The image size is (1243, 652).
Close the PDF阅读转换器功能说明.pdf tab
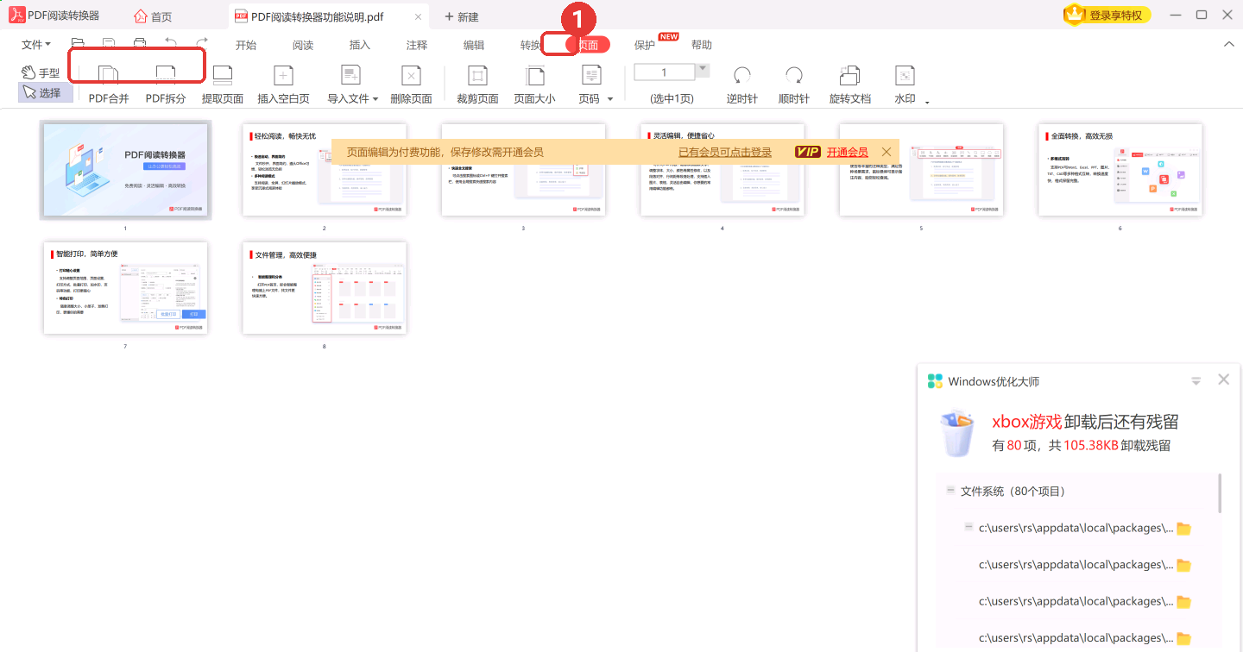click(x=419, y=16)
